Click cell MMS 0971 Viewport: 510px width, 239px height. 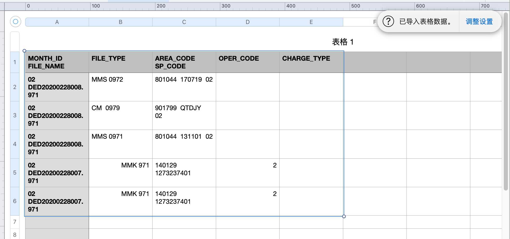click(121, 144)
